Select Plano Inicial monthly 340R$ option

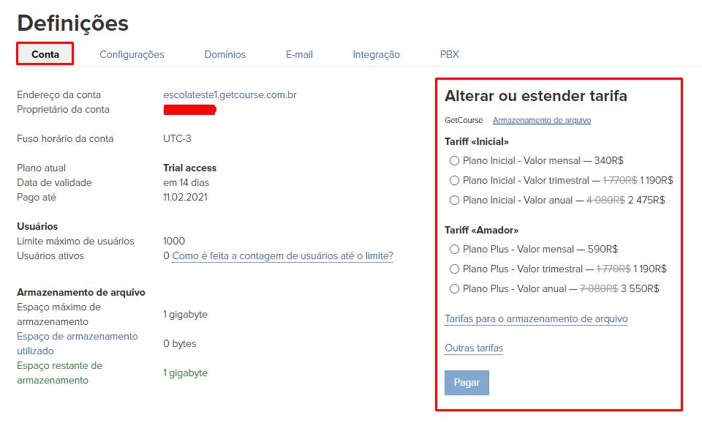point(455,160)
